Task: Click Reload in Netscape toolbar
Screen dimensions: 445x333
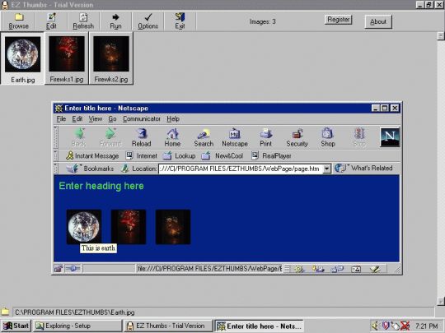Action: [x=142, y=137]
